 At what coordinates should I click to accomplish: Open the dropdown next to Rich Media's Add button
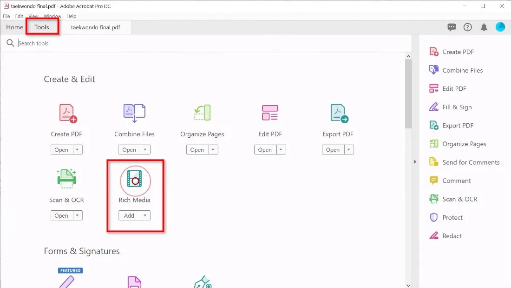pyautogui.click(x=144, y=215)
